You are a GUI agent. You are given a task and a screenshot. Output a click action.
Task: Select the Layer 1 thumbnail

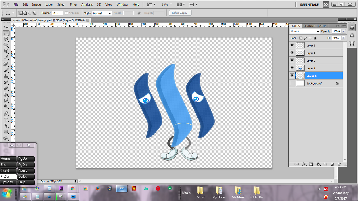coord(300,68)
